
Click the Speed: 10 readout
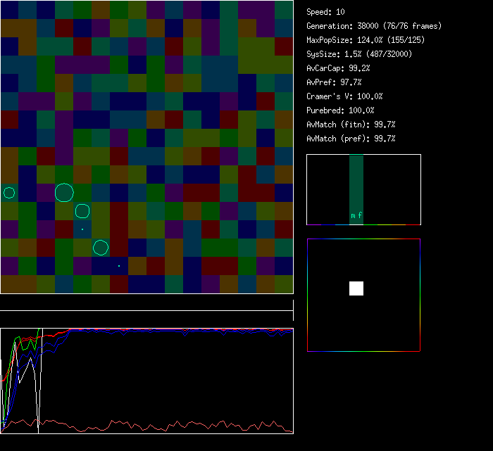[x=326, y=12]
